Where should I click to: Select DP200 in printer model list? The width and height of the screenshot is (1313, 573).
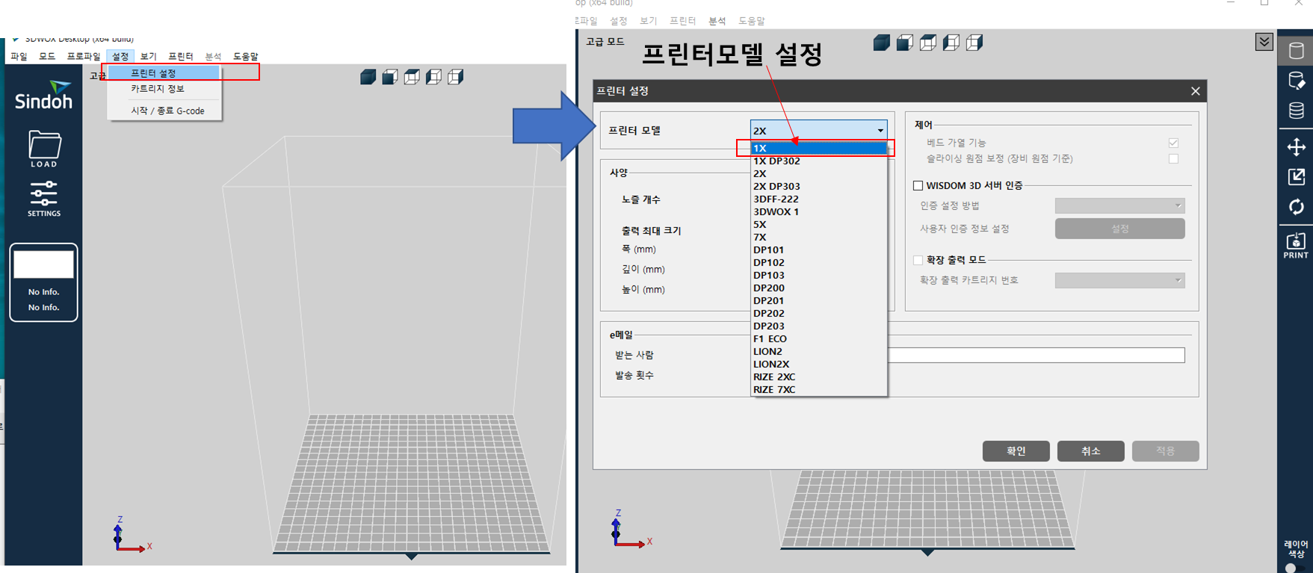click(818, 288)
